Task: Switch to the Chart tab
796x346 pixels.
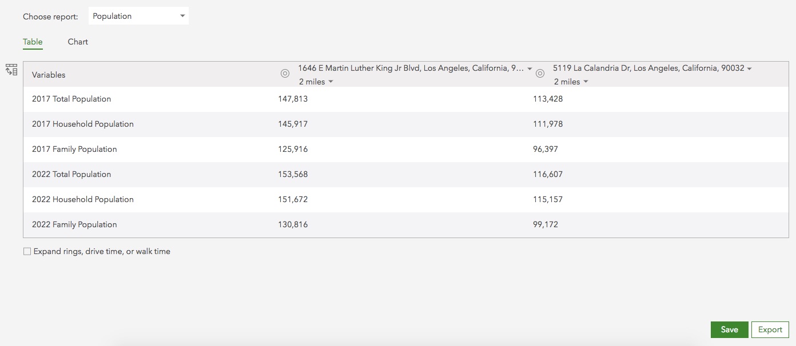Action: (78, 42)
